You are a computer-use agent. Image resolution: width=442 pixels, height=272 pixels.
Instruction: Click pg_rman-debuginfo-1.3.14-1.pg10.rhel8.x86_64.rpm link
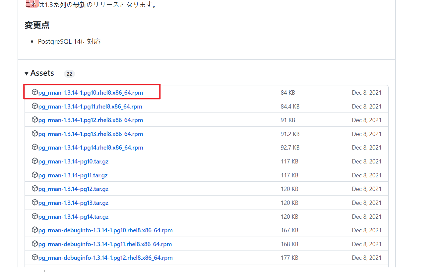tap(105, 230)
